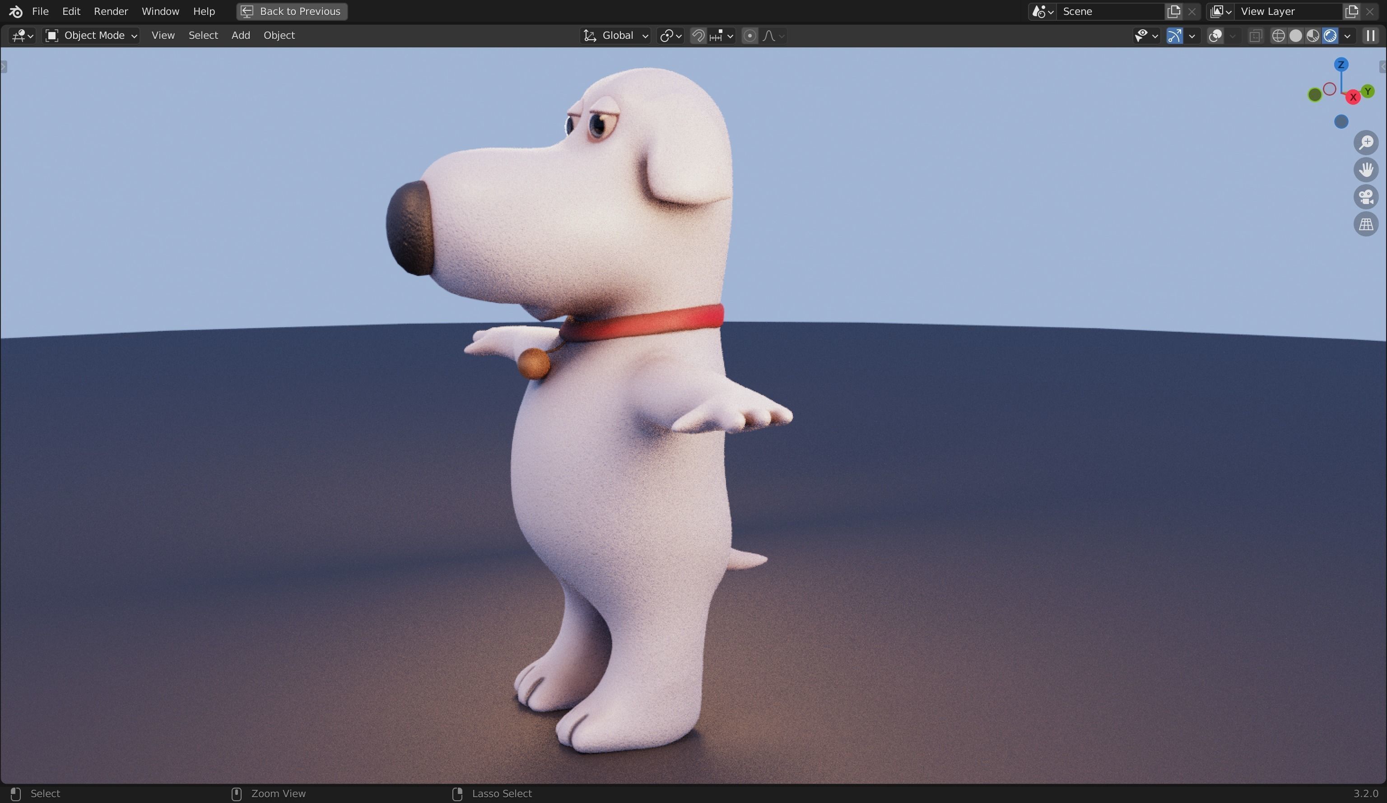This screenshot has height=803, width=1387.
Task: Open the Global transform orientation dropdown
Action: pos(616,36)
